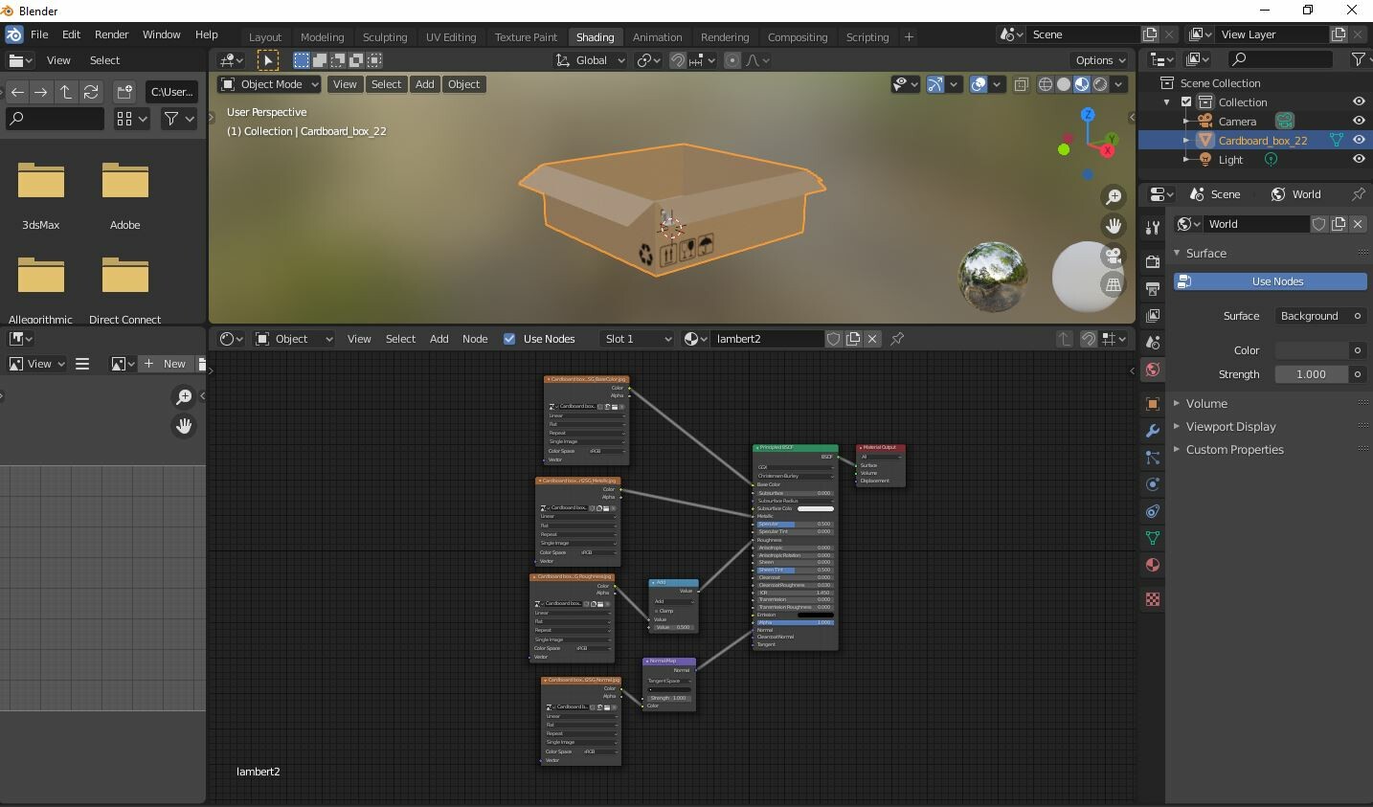The width and height of the screenshot is (1373, 807).
Task: Hide Cardboard_box_22 in the outliner
Action: (1359, 140)
